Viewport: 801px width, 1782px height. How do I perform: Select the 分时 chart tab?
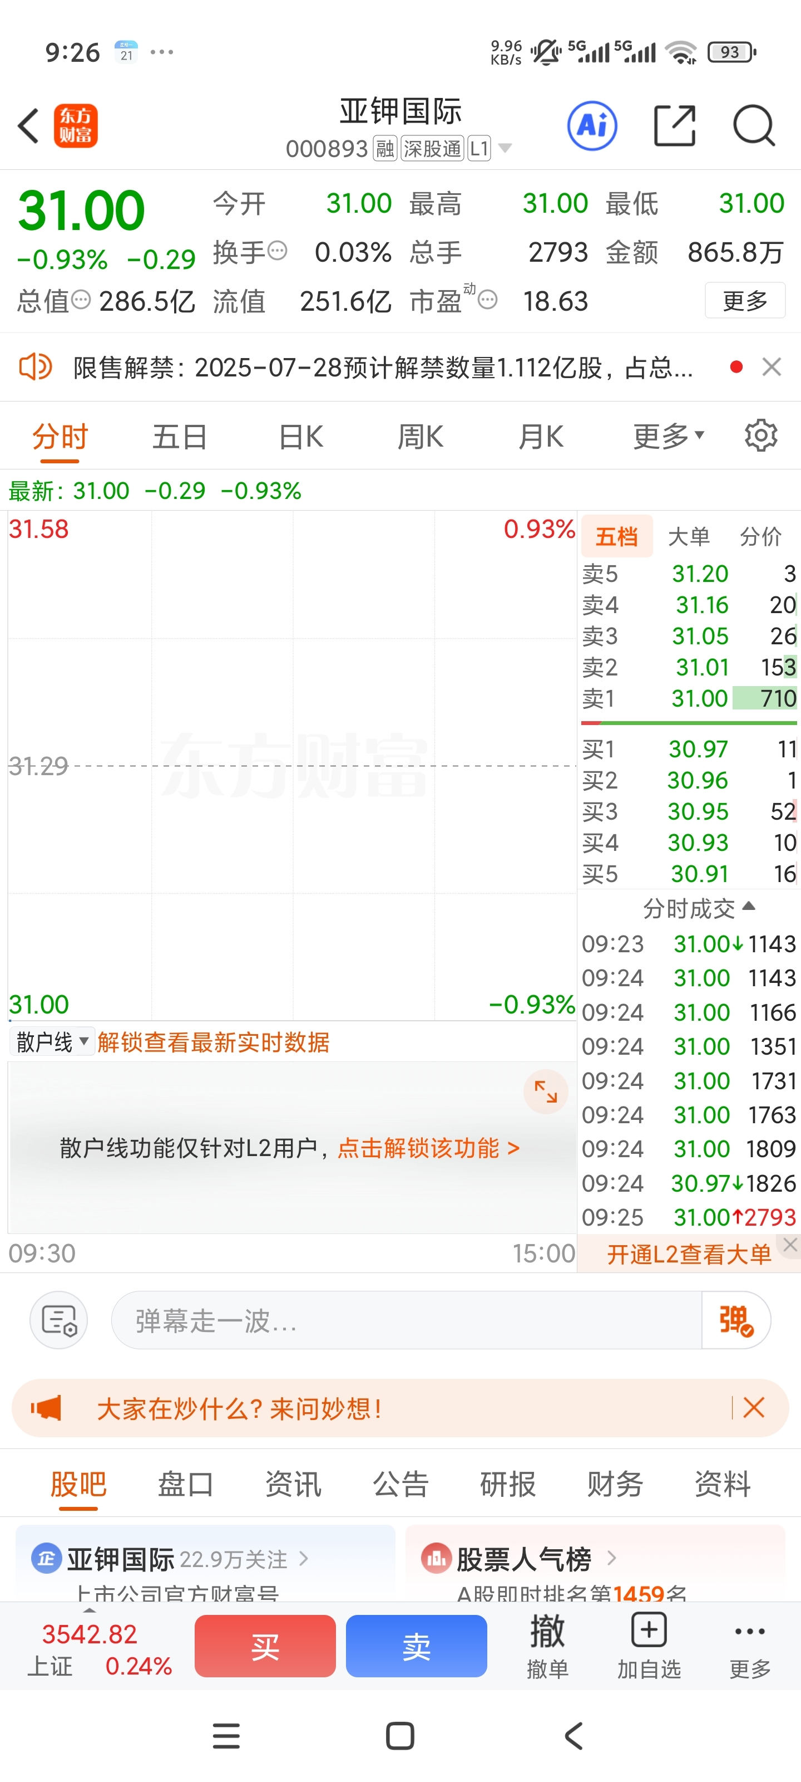[x=60, y=437]
